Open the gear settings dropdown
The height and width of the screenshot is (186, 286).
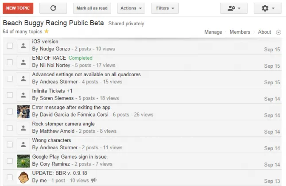(267, 8)
